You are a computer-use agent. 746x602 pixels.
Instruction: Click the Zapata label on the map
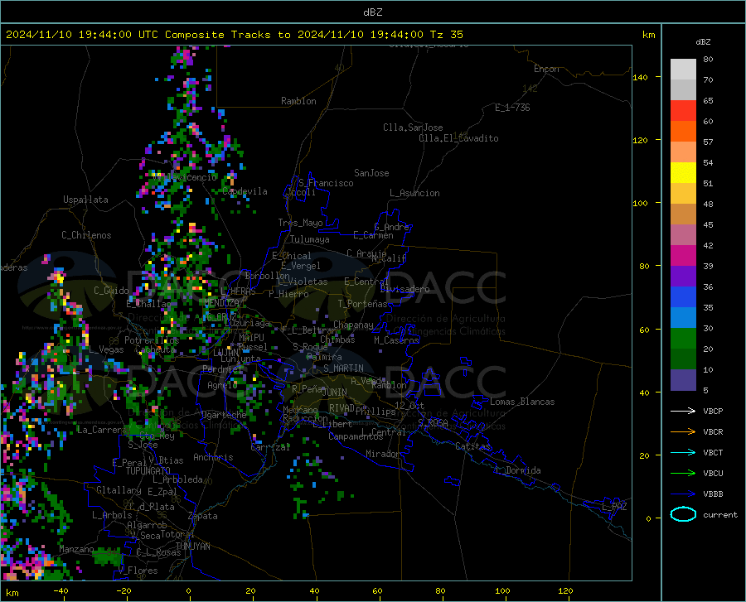click(203, 516)
